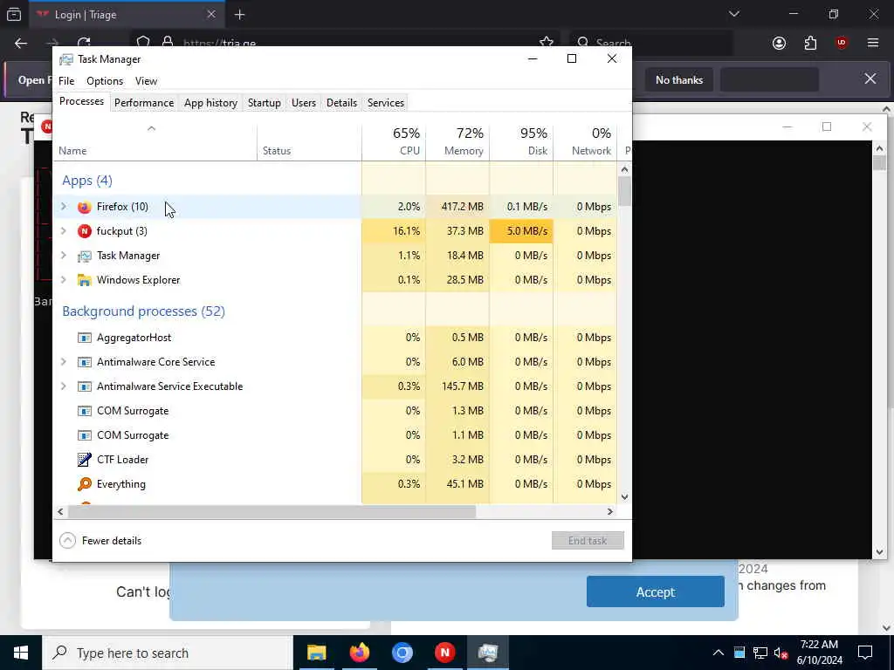Screen dimensions: 894x670
Task: Click the Antimalware Core Service icon
Action: pyautogui.click(x=85, y=362)
